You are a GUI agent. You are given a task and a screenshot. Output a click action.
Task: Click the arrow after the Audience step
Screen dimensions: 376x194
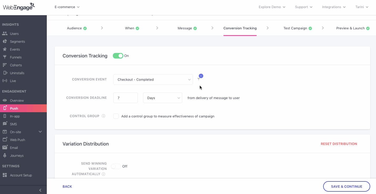[x=102, y=28]
